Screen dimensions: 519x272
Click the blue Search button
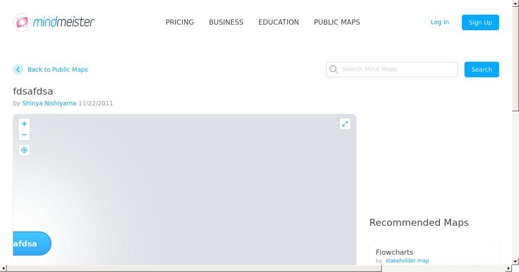click(x=482, y=70)
